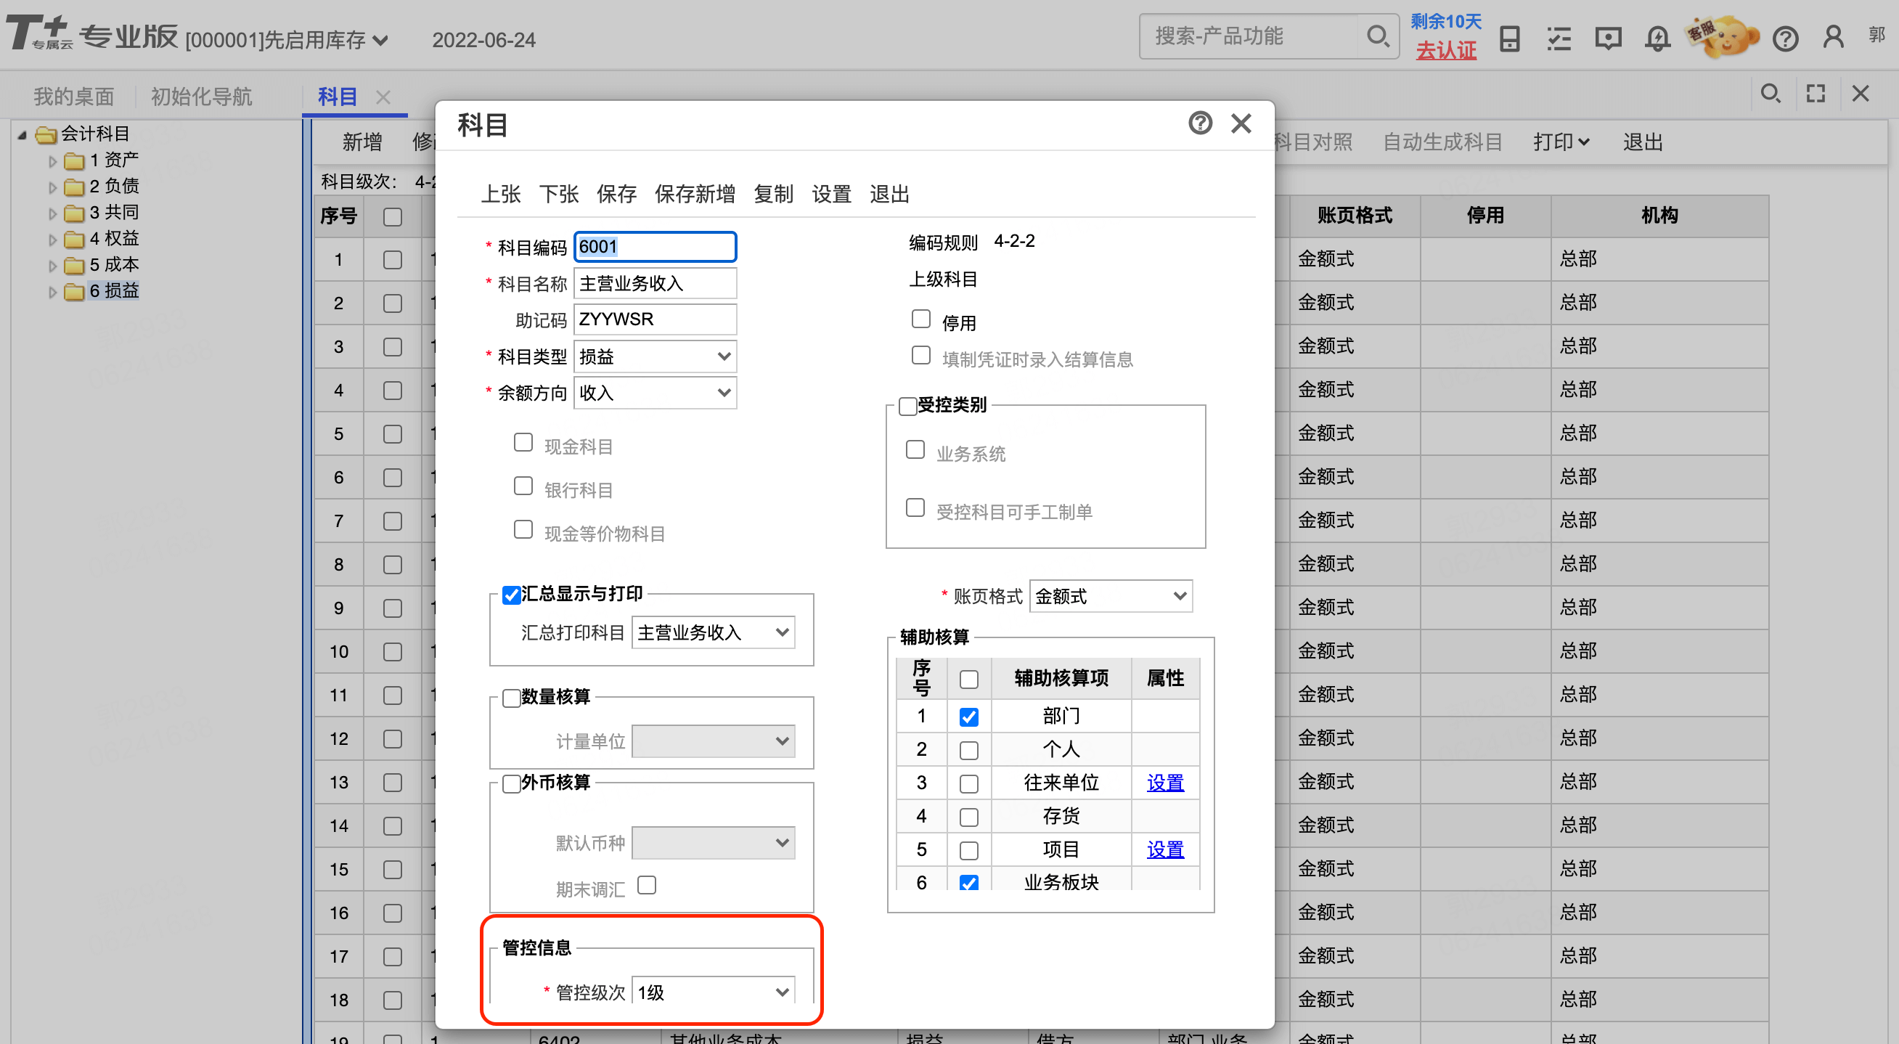Screen dimensions: 1899x1044
Task: Click 复制 in the dialog toolbar
Action: [x=773, y=195]
